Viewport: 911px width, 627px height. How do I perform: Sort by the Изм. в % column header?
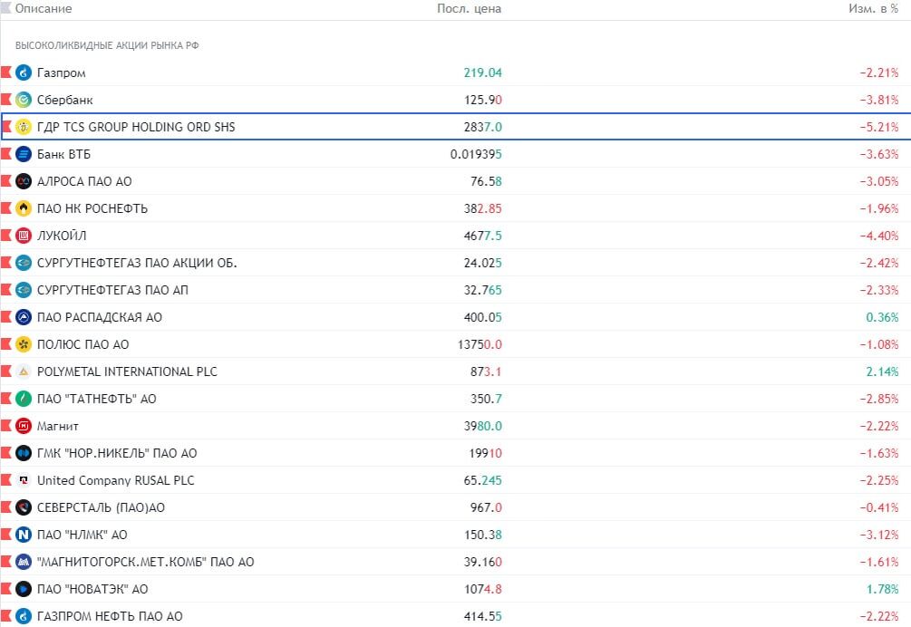(873, 9)
